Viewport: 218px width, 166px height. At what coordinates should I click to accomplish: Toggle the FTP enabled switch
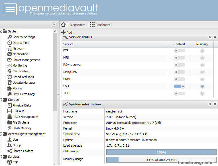pyautogui.click(x=179, y=51)
